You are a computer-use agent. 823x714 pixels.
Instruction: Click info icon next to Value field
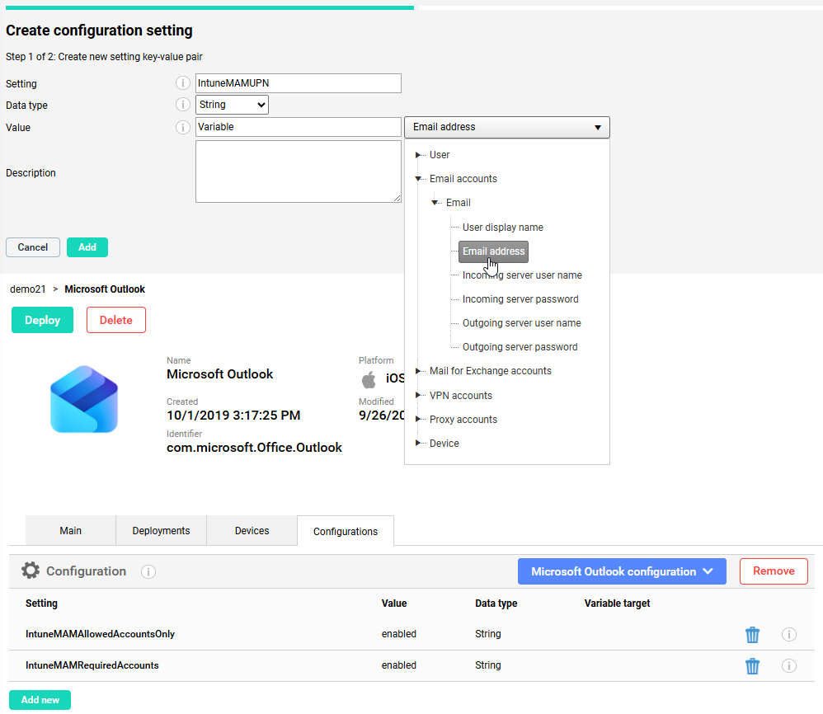tap(182, 127)
